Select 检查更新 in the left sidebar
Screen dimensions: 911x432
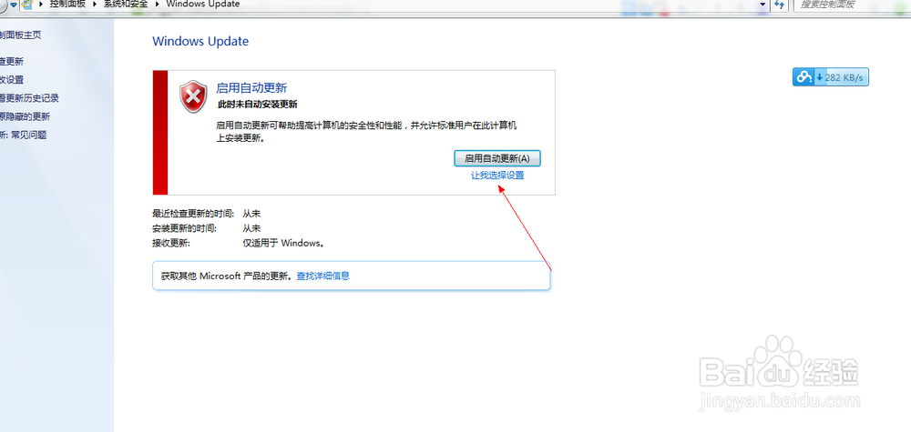tap(12, 62)
